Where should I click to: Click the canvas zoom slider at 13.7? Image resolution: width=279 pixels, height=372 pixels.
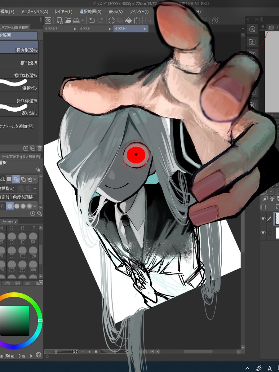(x=61, y=352)
